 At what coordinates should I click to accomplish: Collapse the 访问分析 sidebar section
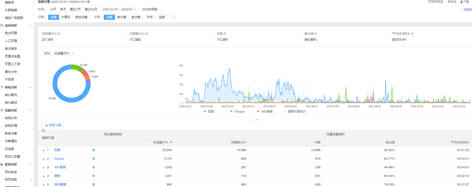point(30,26)
